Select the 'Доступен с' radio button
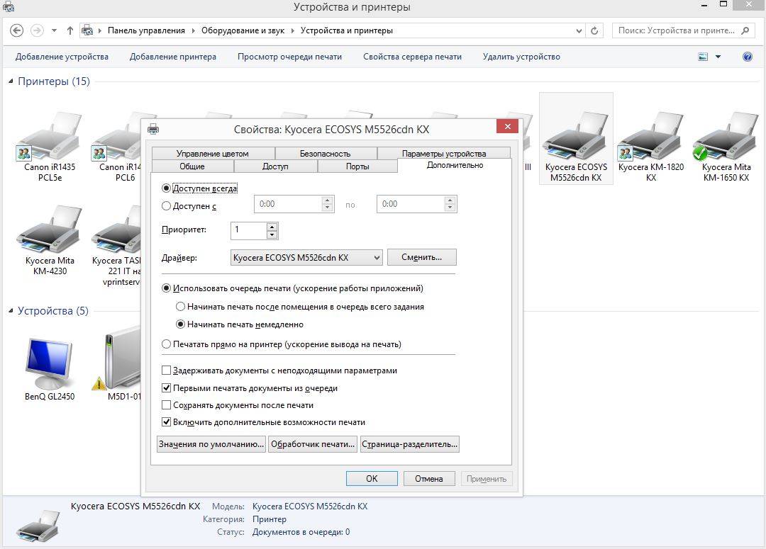The width and height of the screenshot is (766, 549). (167, 206)
